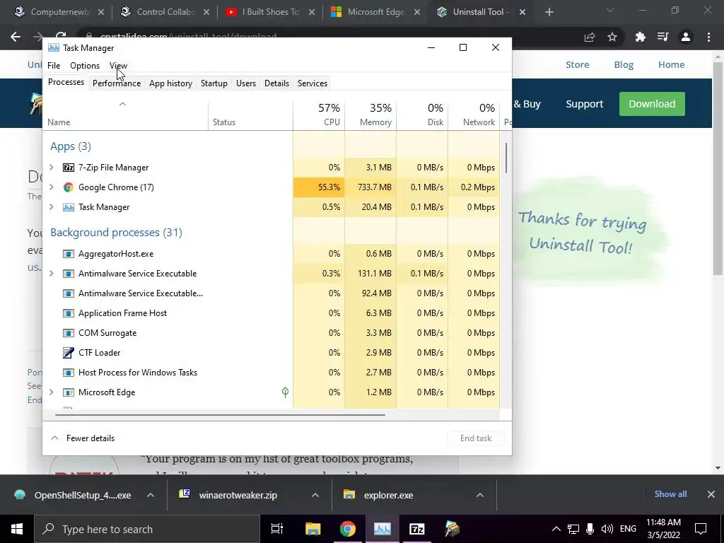Click the AggregatorHost.exe process icon
Viewport: 724px width, 543px height.
[x=69, y=254]
